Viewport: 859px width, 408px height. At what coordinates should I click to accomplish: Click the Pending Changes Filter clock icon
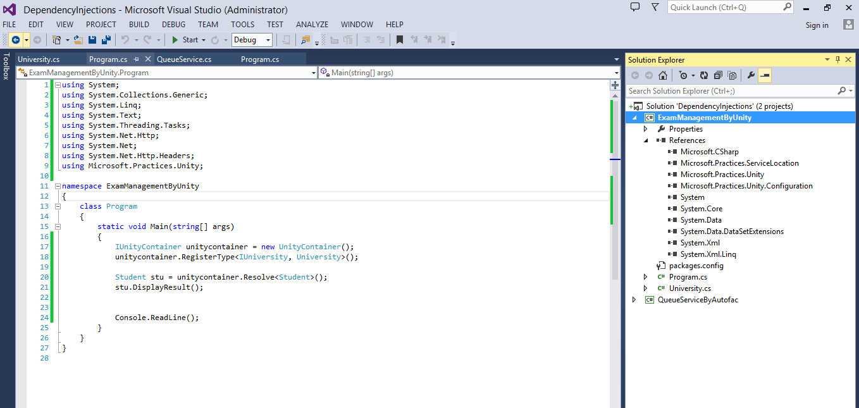[x=683, y=75]
